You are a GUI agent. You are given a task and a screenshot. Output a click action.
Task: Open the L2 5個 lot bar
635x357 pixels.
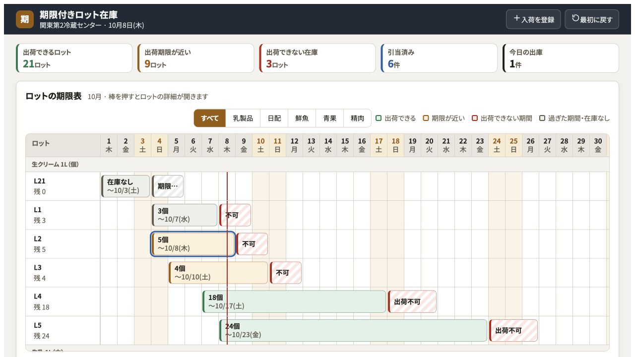coord(193,244)
